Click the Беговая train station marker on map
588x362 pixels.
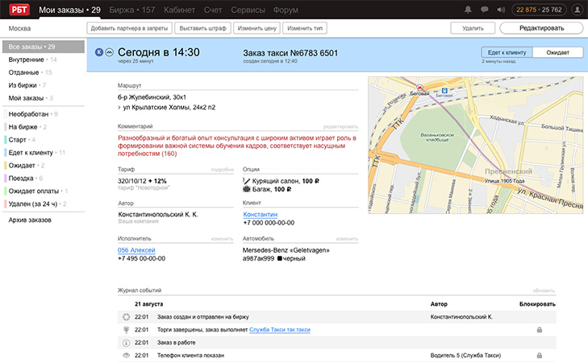444,90
